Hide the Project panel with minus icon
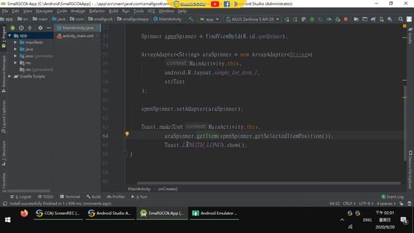The height and width of the screenshot is (233, 414). (49, 28)
